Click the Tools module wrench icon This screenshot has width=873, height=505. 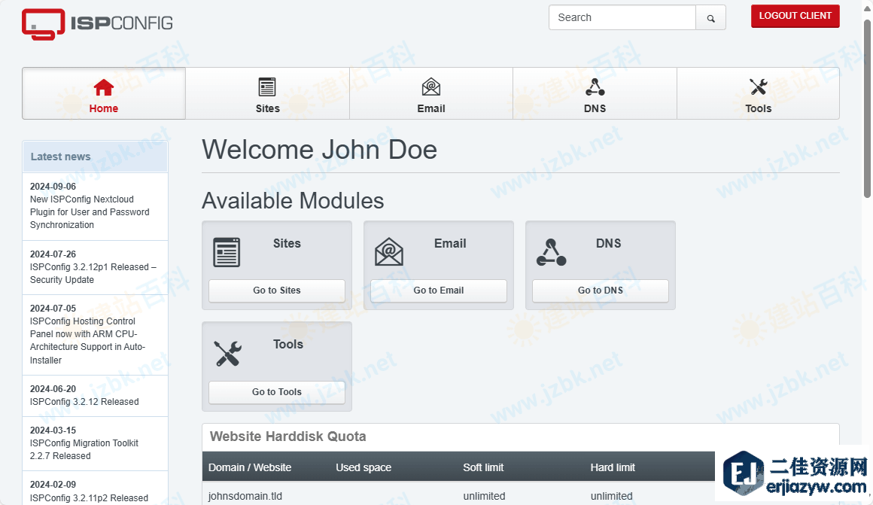(227, 353)
